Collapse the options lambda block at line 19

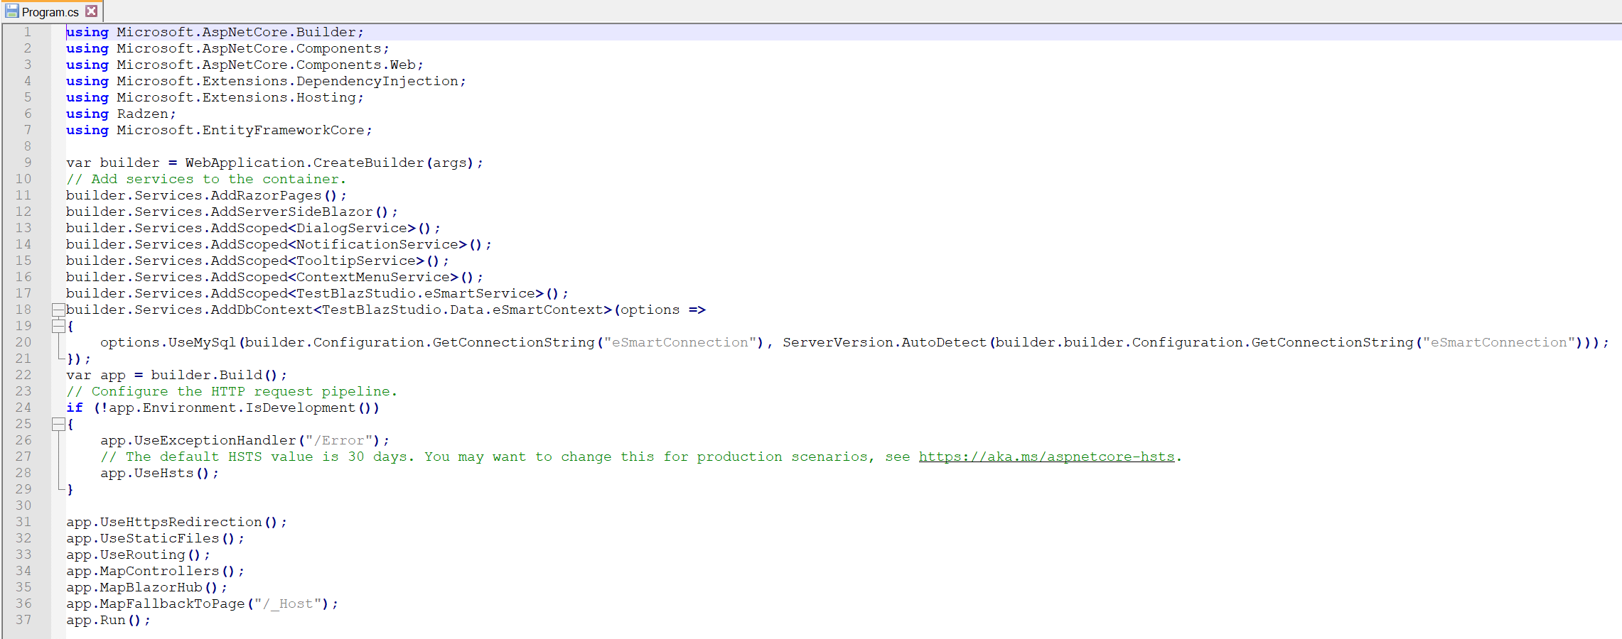[58, 326]
